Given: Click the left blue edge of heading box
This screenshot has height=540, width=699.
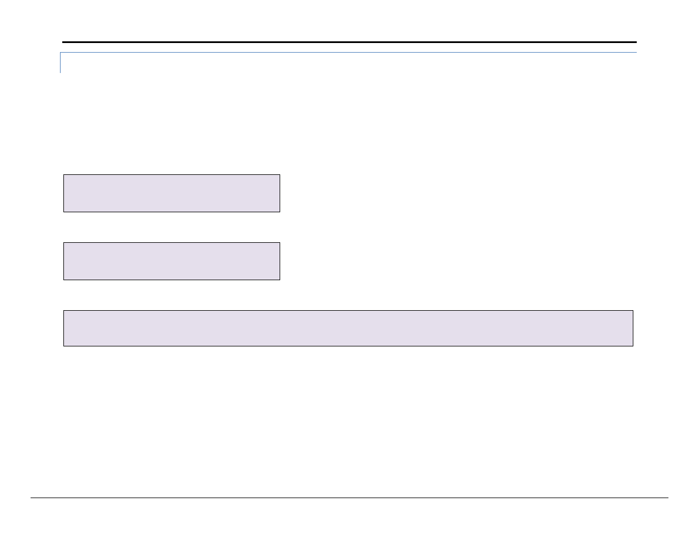Looking at the screenshot, I should (60, 63).
